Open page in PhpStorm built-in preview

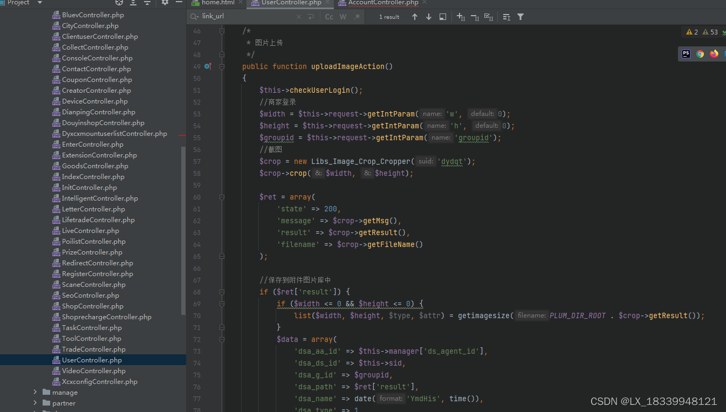(x=686, y=53)
